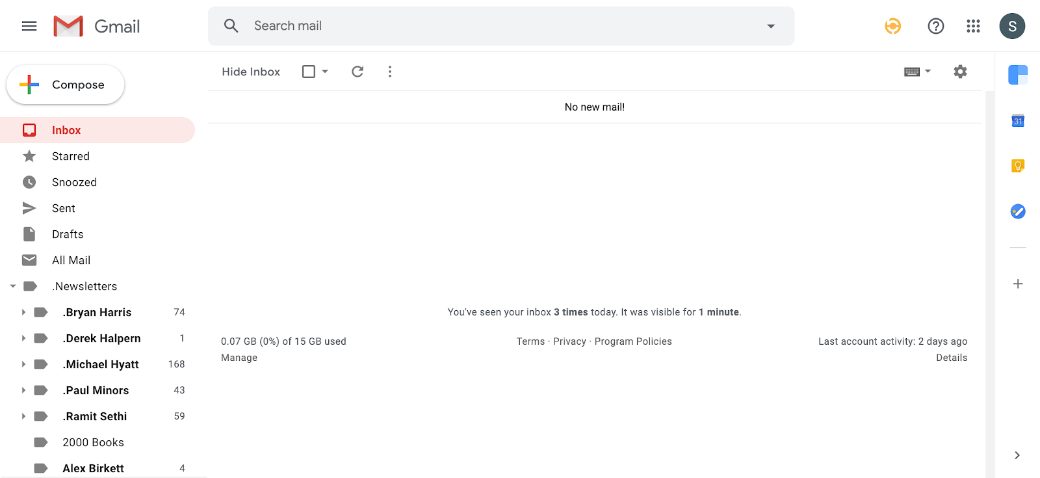Open the .Paul Minors label

pyautogui.click(x=96, y=390)
